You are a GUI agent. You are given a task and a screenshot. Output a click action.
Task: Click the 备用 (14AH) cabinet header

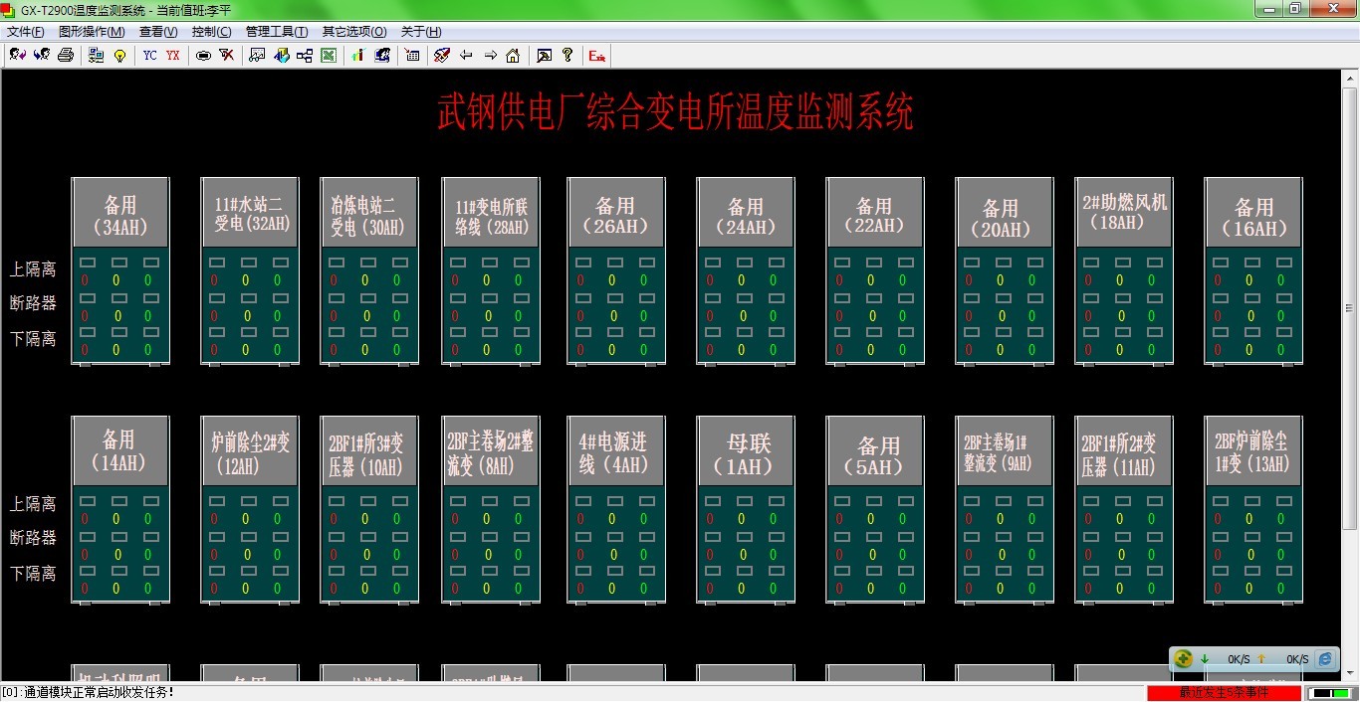[120, 451]
